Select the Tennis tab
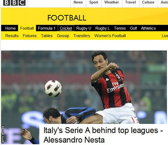The width and height of the screenshot is (168, 145). point(120,28)
